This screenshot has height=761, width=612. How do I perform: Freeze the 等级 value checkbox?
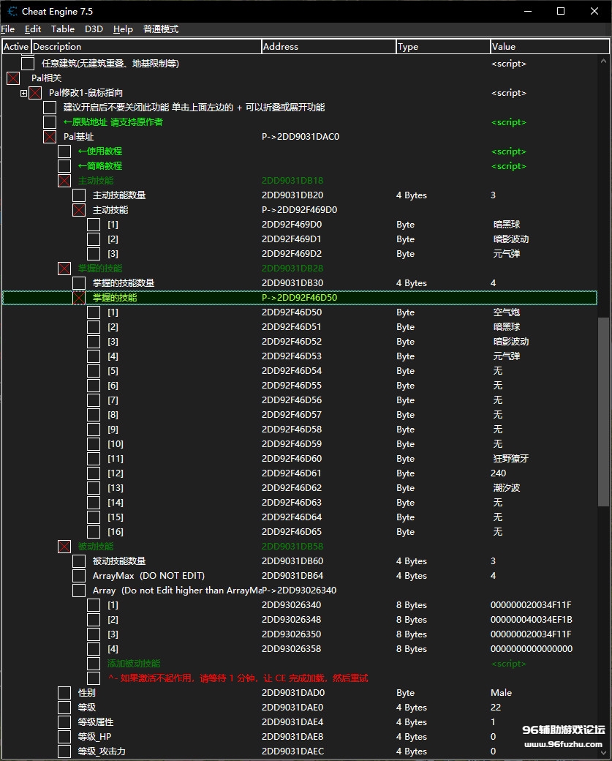(64, 708)
